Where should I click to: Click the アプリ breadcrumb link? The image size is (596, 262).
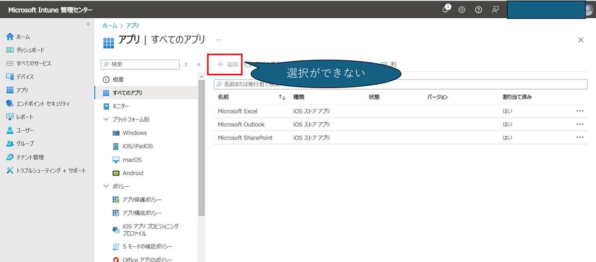[x=132, y=25]
